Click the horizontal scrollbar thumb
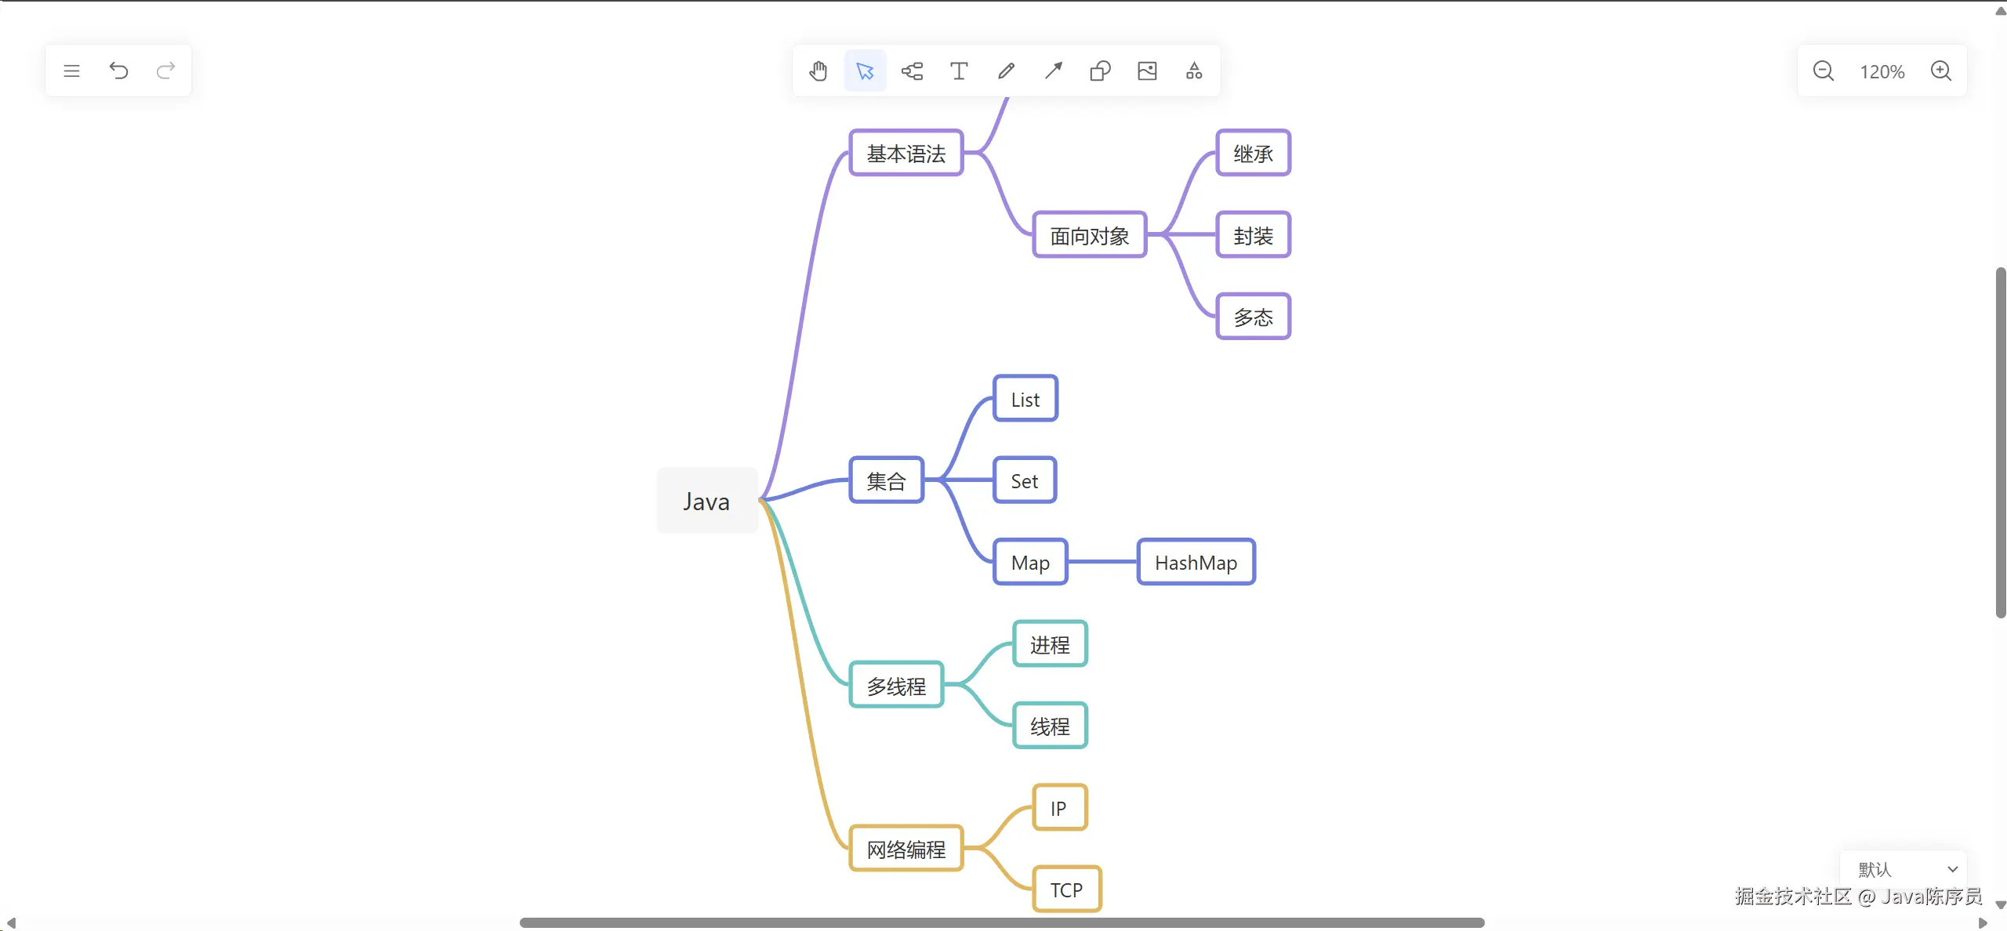Image resolution: width=2007 pixels, height=931 pixels. pos(1002,922)
